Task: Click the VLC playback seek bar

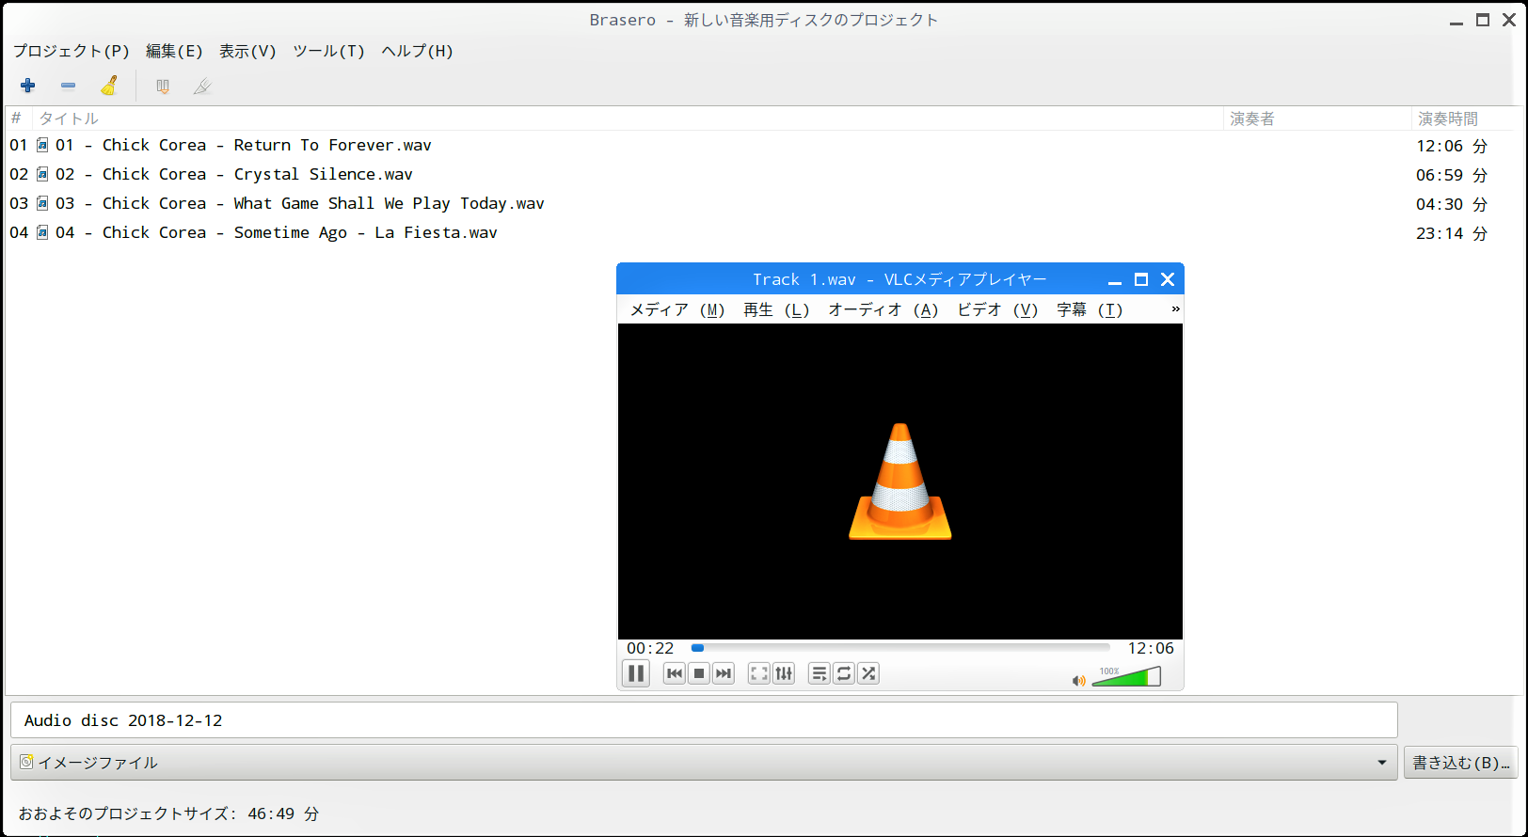Action: [x=900, y=648]
